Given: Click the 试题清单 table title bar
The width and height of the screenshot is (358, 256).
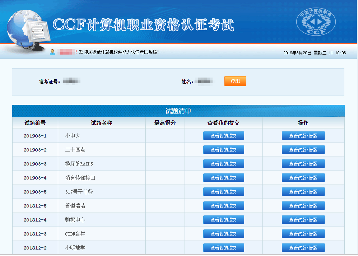Looking at the screenshot, I should pos(178,111).
